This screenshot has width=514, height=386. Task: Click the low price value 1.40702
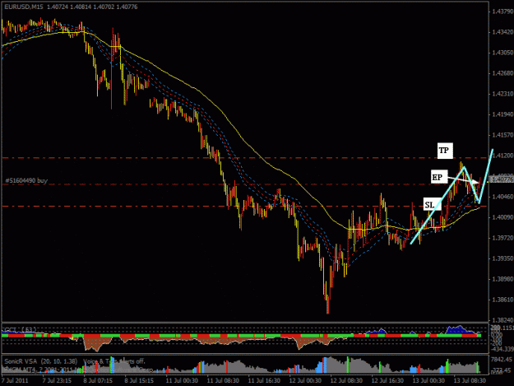click(x=104, y=7)
